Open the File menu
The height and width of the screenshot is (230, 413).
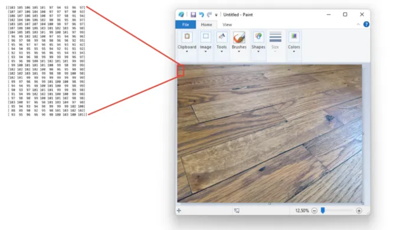[x=185, y=24]
